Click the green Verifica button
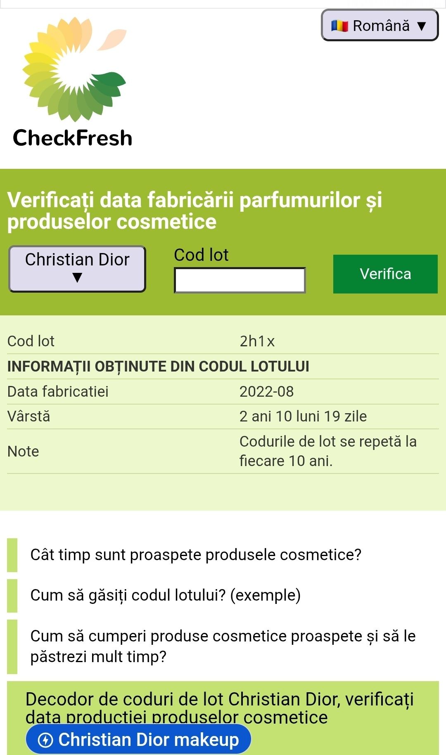446x755 pixels. coord(385,274)
